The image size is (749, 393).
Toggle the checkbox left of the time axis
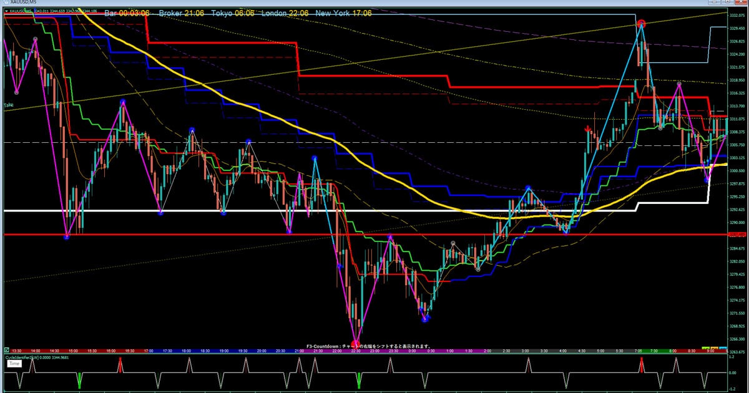point(6,350)
